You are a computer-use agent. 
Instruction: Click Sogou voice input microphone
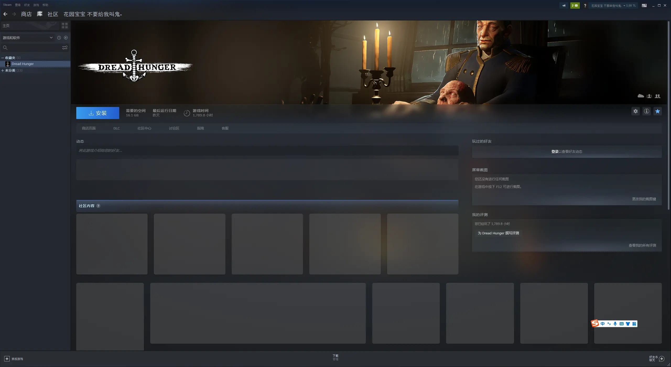click(x=615, y=324)
